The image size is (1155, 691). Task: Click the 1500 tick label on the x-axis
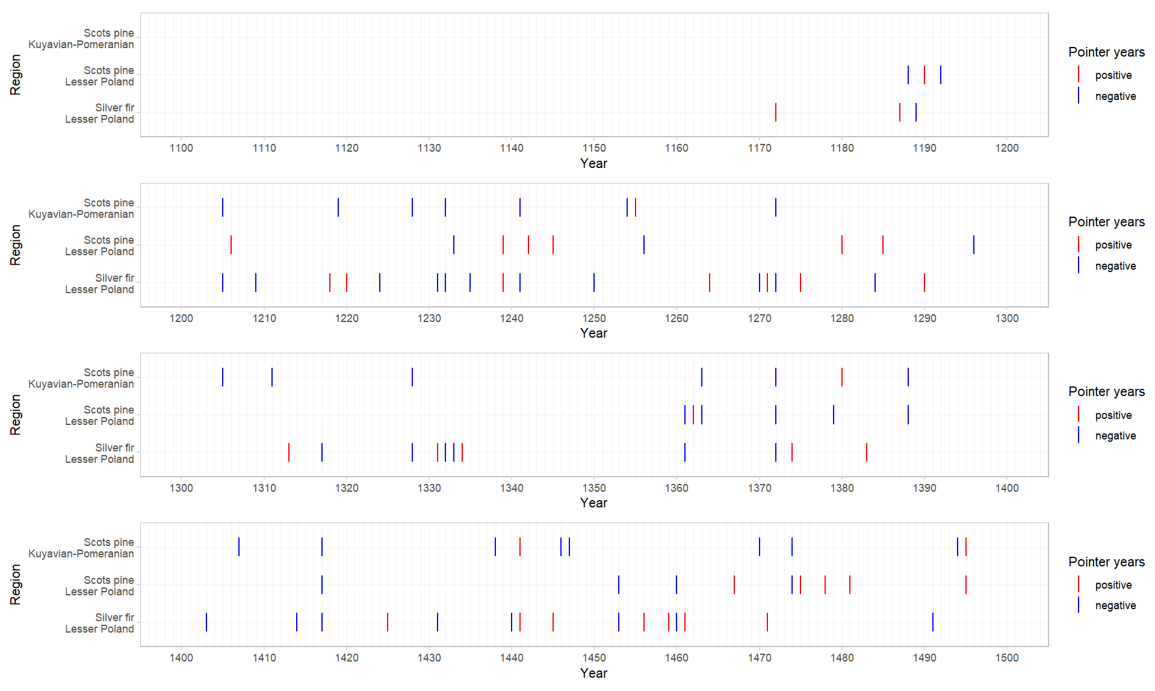(x=1006, y=658)
